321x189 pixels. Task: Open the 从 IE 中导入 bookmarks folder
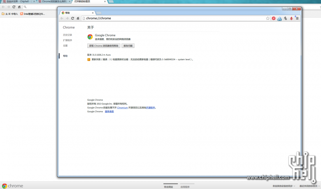point(9,14)
